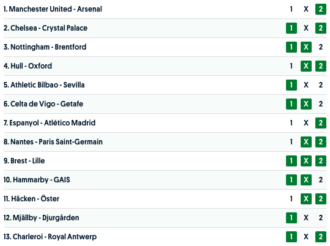
Task: Select 2 for Celta de Vigo - Getafe
Action: pyautogui.click(x=321, y=104)
